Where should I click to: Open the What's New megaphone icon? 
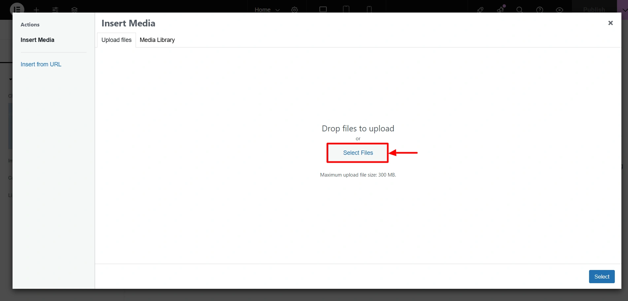(501, 9)
